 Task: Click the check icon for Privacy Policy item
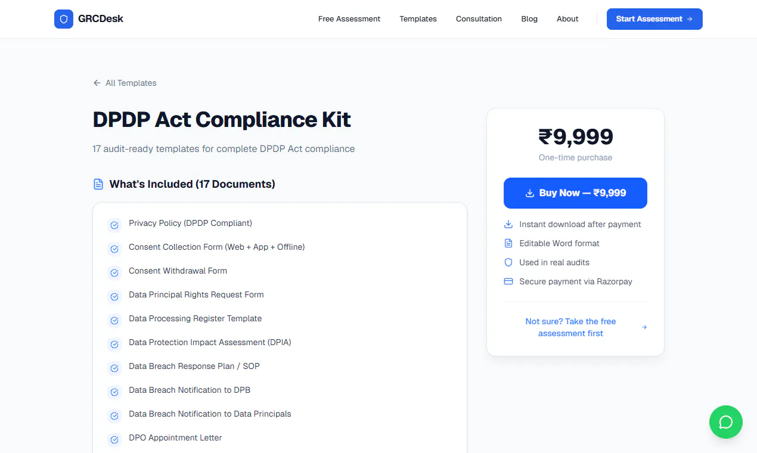(x=114, y=225)
